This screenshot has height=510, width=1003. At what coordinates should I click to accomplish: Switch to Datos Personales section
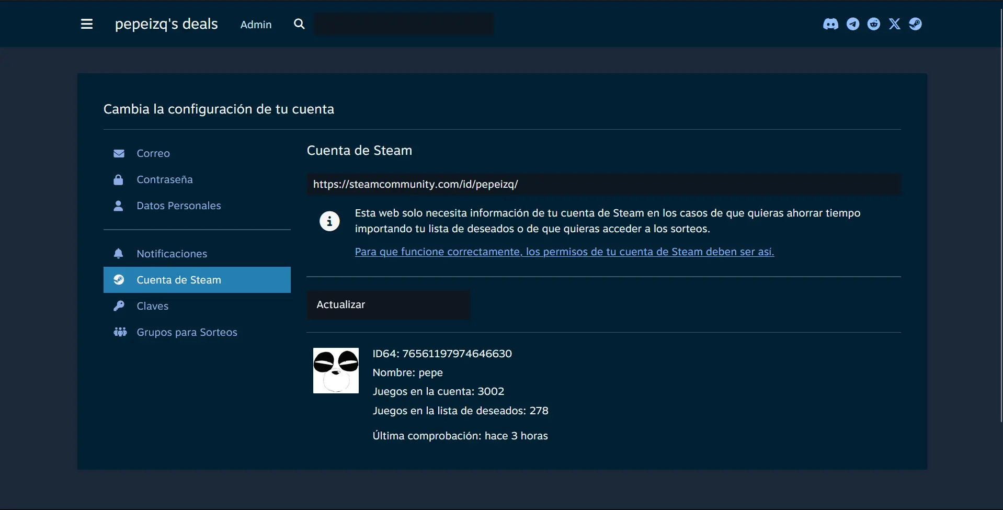click(x=178, y=206)
